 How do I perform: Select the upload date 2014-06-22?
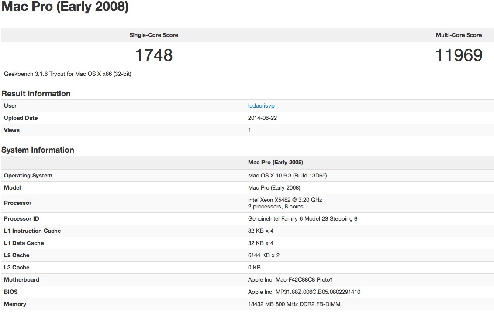(x=263, y=118)
